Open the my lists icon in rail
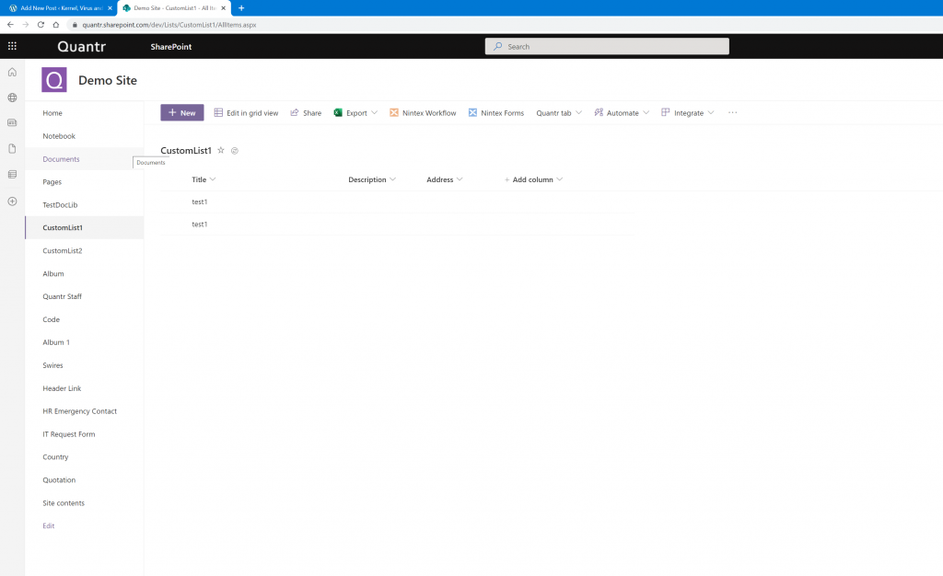The image size is (943, 576). click(x=12, y=174)
